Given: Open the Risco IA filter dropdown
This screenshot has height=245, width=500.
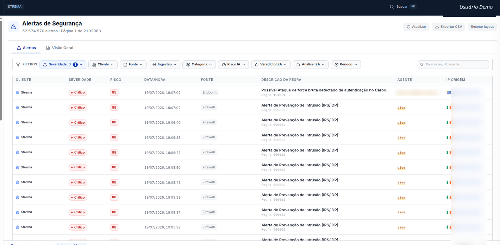Looking at the screenshot, I should (x=233, y=65).
